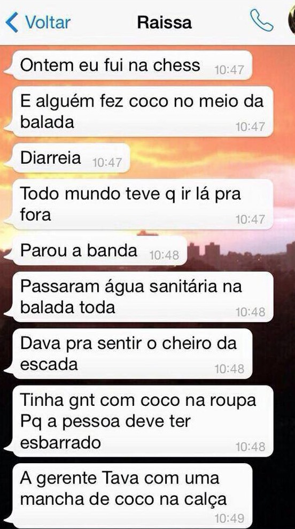Tap message 'Tinha gnt com coco na roupa'
The image size is (295, 529).
[138, 421]
